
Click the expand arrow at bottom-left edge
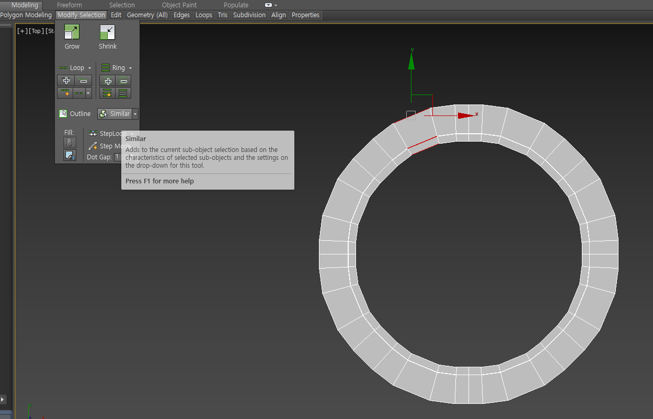click(x=2, y=399)
